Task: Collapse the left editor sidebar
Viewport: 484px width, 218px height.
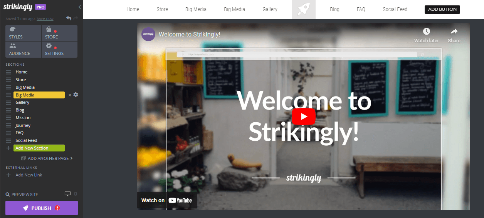Action: (x=80, y=7)
